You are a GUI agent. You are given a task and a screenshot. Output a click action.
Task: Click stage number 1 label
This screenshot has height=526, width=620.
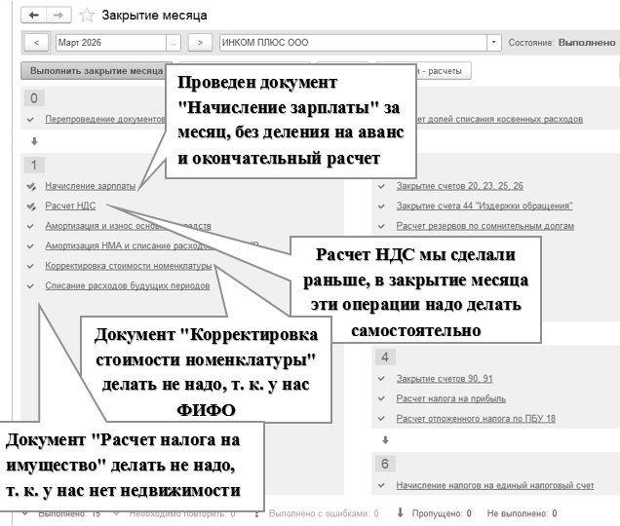click(x=34, y=165)
